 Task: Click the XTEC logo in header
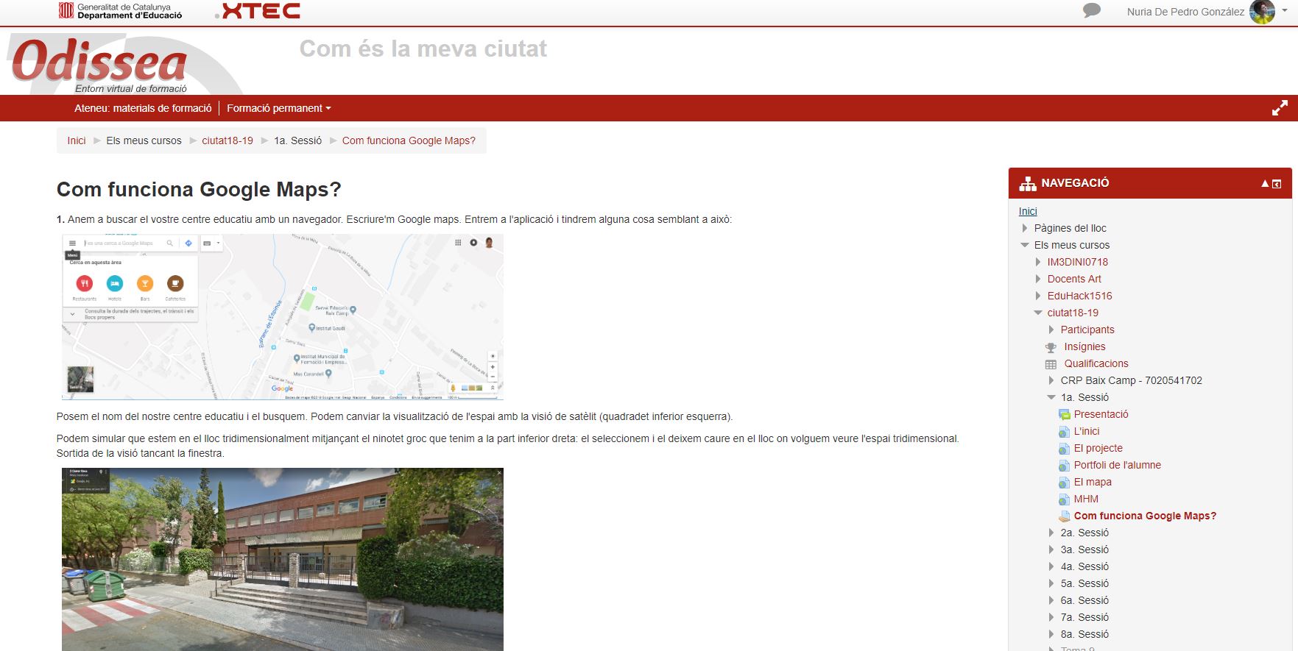[x=259, y=11]
